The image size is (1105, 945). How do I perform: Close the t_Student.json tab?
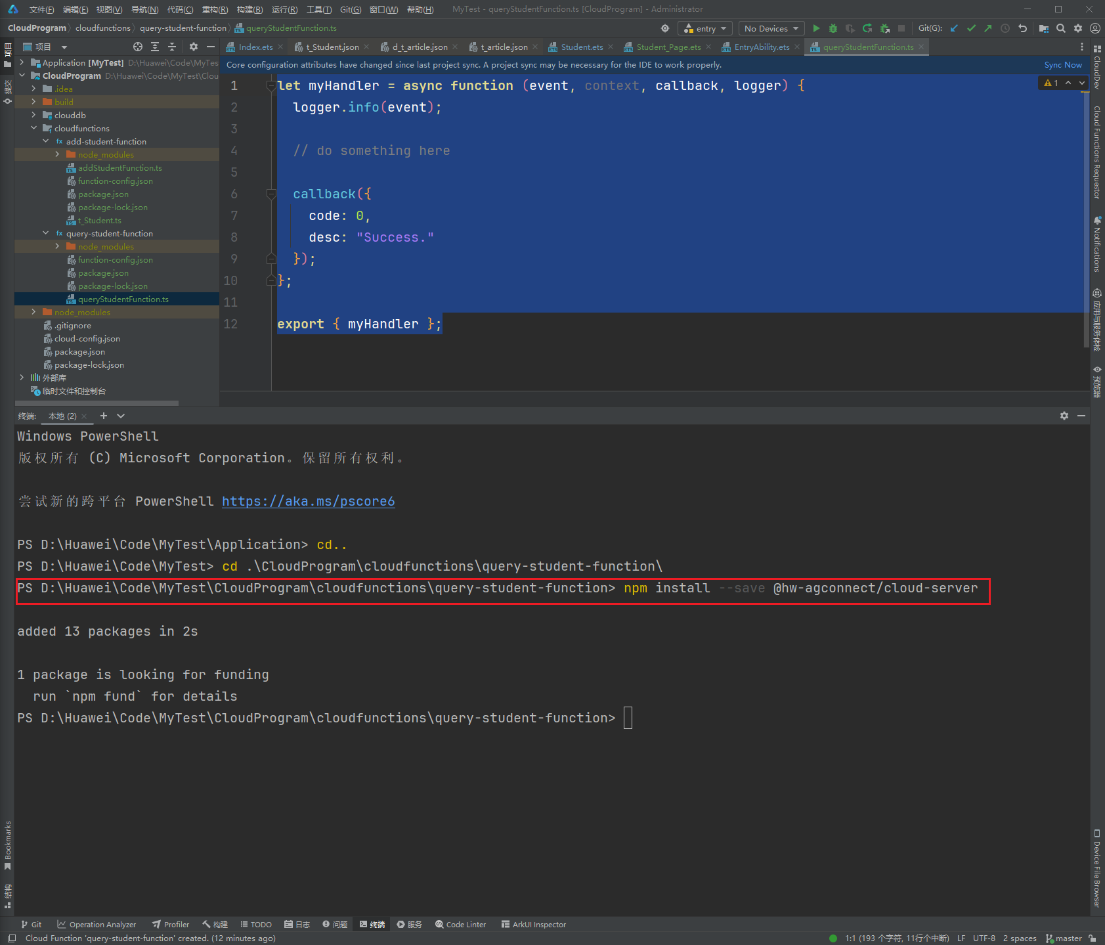366,47
